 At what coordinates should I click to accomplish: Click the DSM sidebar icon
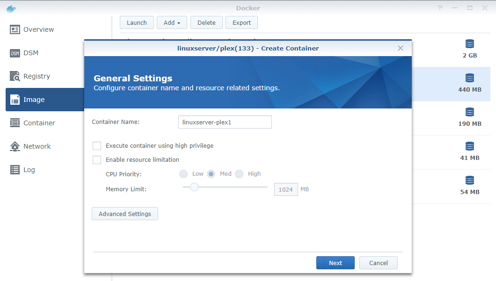pyautogui.click(x=15, y=53)
